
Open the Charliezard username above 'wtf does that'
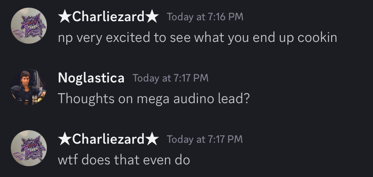click(x=109, y=139)
